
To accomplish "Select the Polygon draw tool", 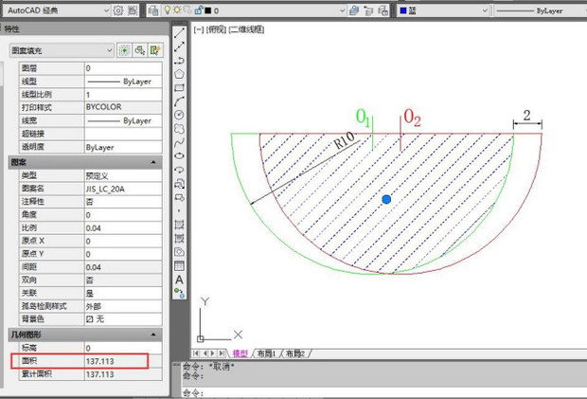I will pyautogui.click(x=180, y=73).
